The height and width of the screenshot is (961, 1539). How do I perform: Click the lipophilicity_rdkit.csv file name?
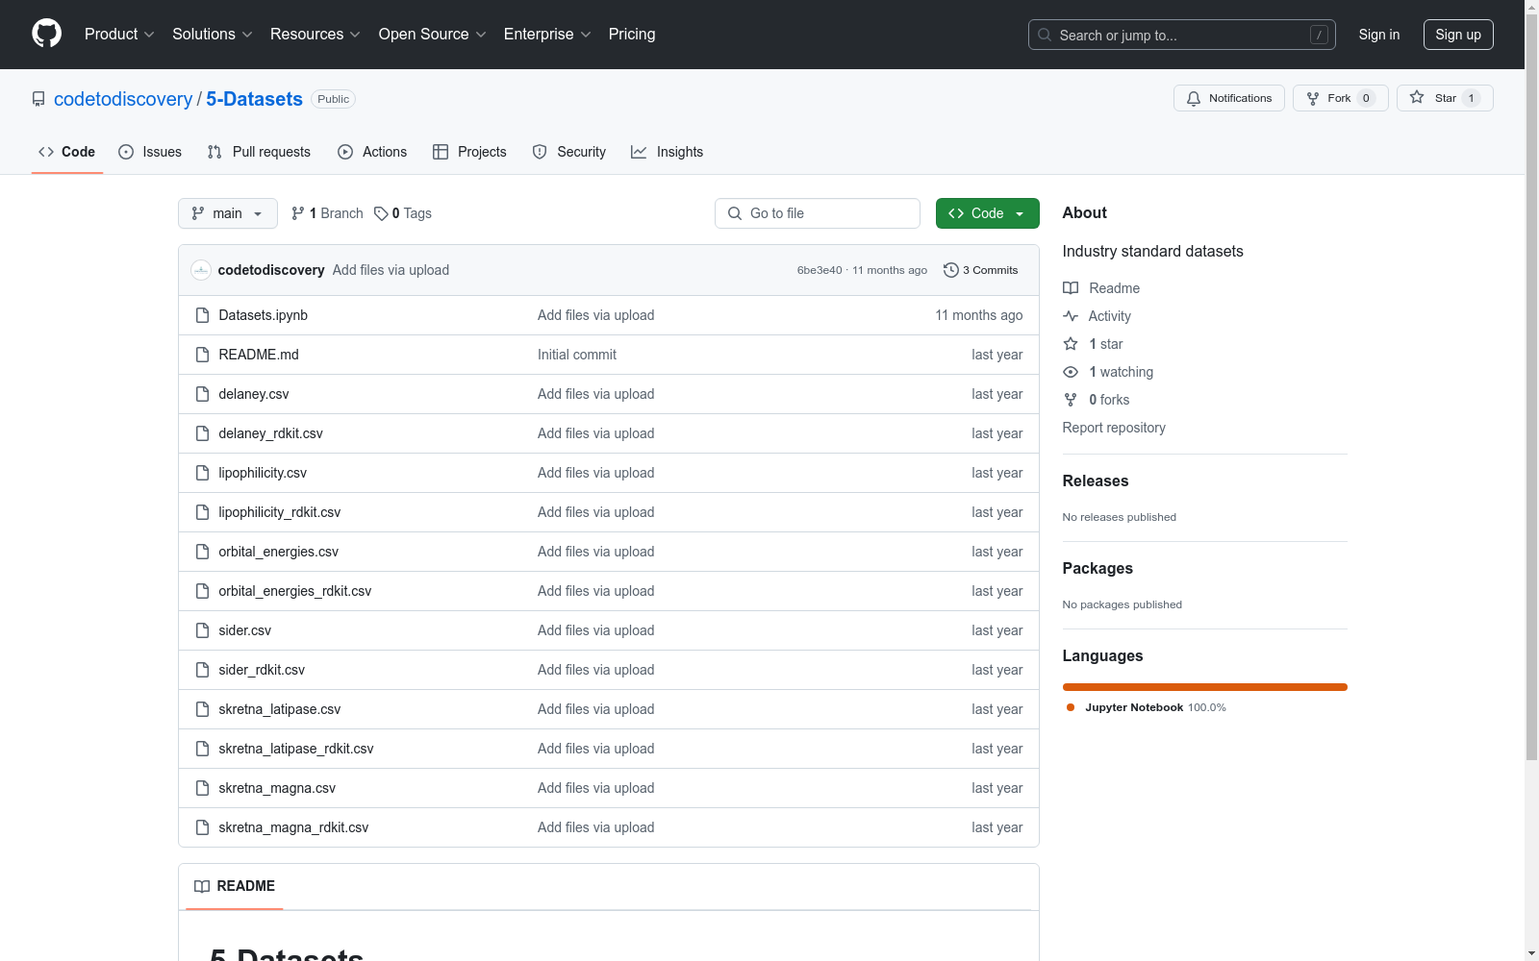click(x=280, y=512)
